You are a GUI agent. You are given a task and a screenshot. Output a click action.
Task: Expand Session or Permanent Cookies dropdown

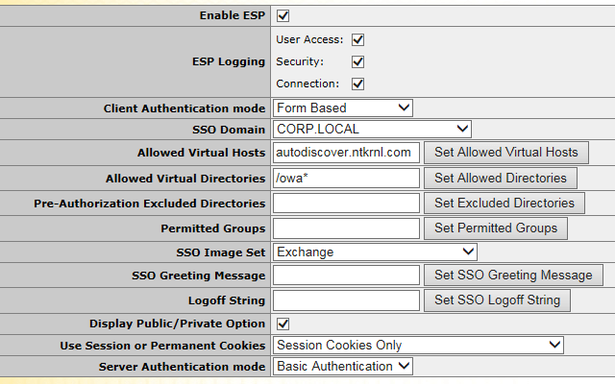(x=418, y=345)
